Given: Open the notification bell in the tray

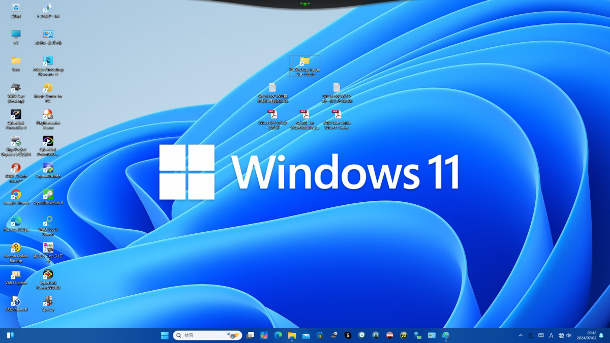Looking at the screenshot, I should click(x=602, y=335).
